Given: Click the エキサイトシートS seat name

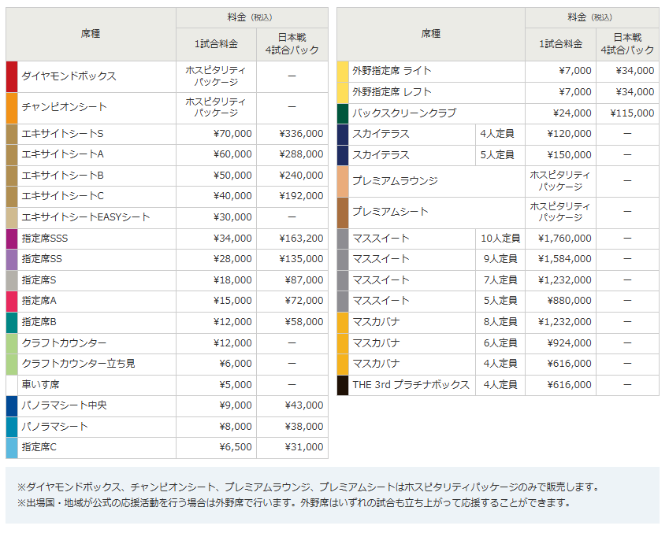Looking at the screenshot, I should [x=63, y=134].
